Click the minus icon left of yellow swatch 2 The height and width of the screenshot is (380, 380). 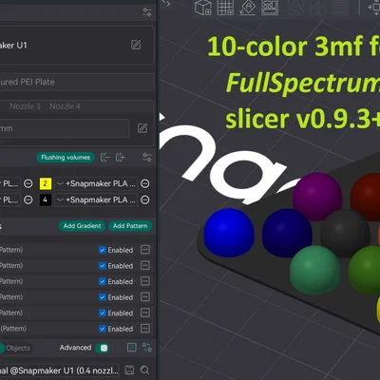point(28,183)
